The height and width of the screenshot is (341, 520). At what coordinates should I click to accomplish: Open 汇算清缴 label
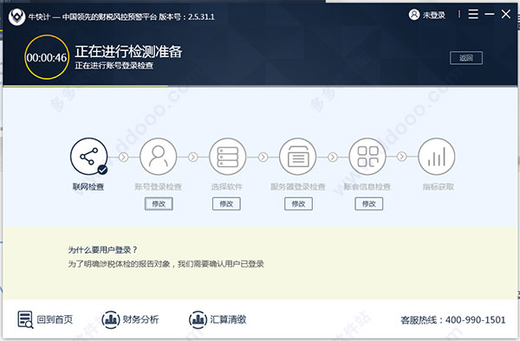coord(228,319)
